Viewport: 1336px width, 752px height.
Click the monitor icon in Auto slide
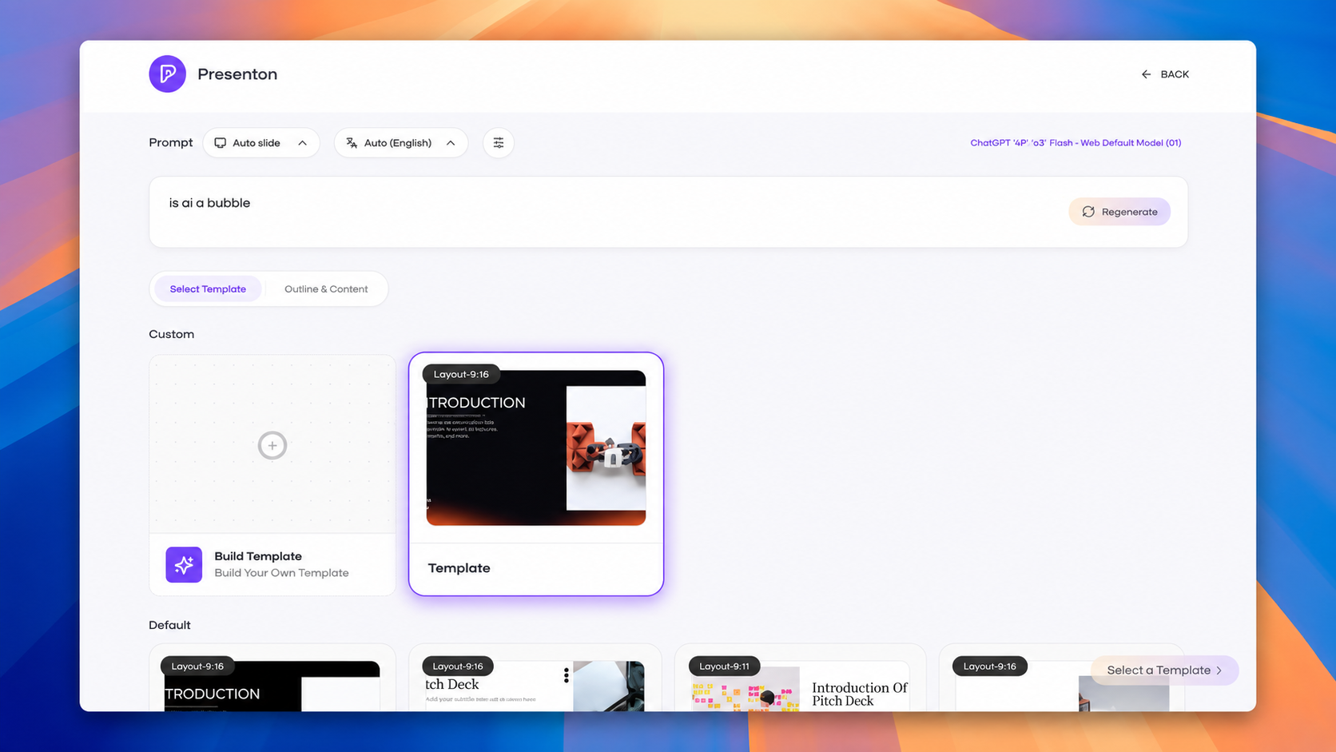point(220,143)
